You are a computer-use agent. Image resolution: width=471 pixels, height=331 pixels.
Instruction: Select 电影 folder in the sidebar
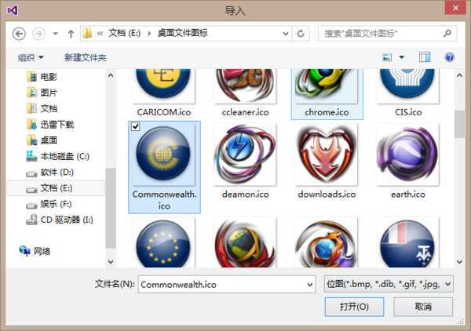[x=42, y=77]
